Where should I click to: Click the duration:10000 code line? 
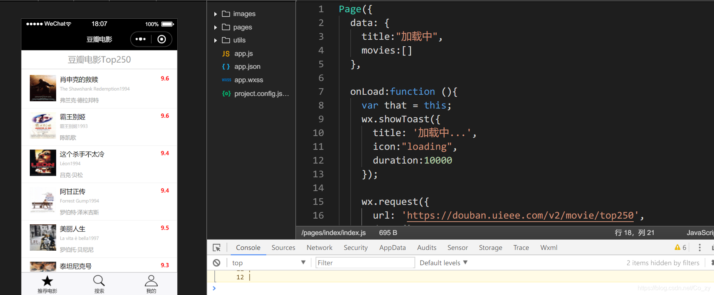tap(412, 160)
